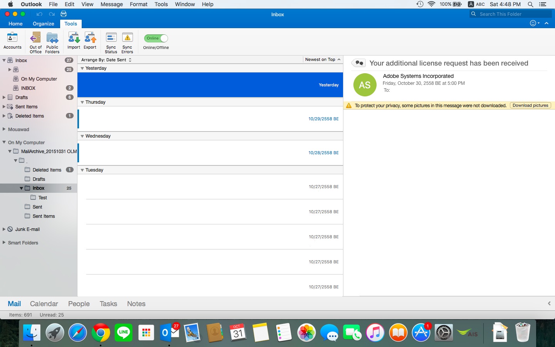This screenshot has height=347, width=555.
Task: Expand the Sent Items folder in top section
Action: click(x=4, y=106)
